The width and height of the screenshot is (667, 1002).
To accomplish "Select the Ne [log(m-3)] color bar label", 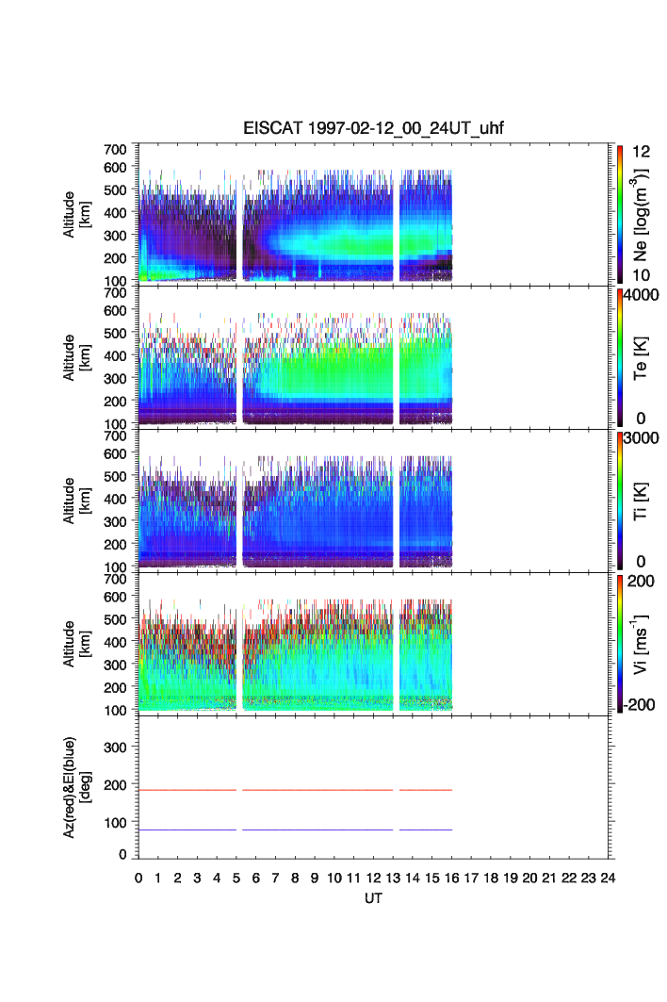I will tap(641, 215).
